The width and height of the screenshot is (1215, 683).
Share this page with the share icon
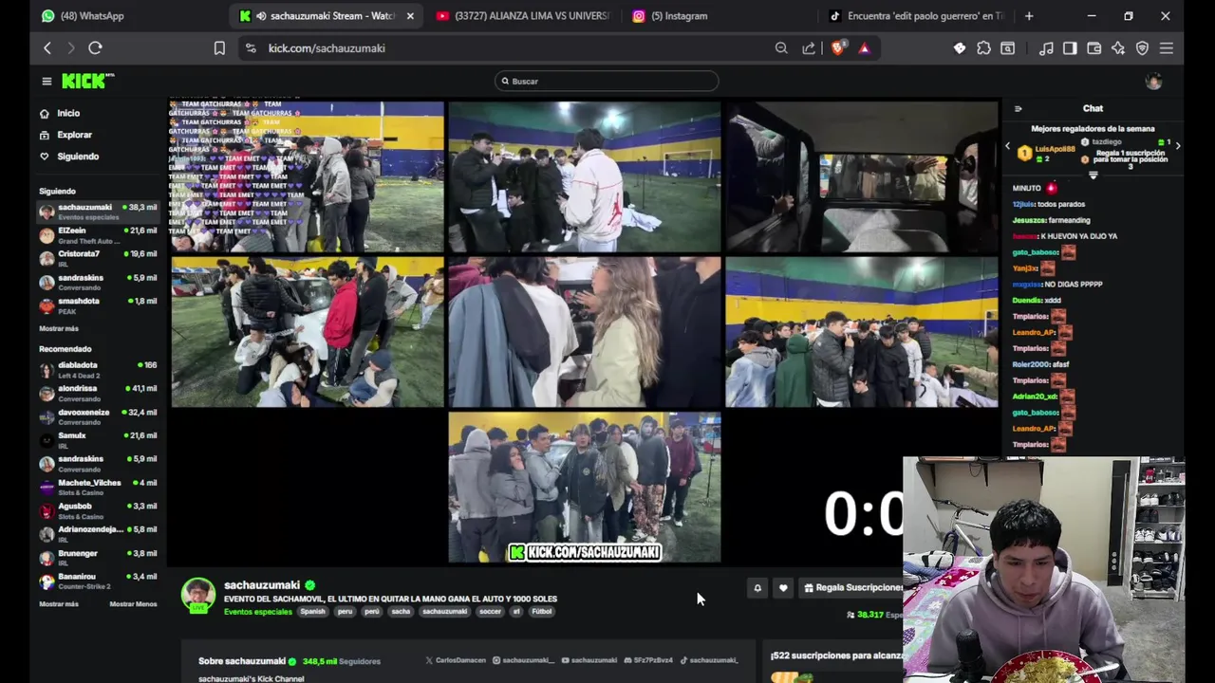click(x=809, y=47)
